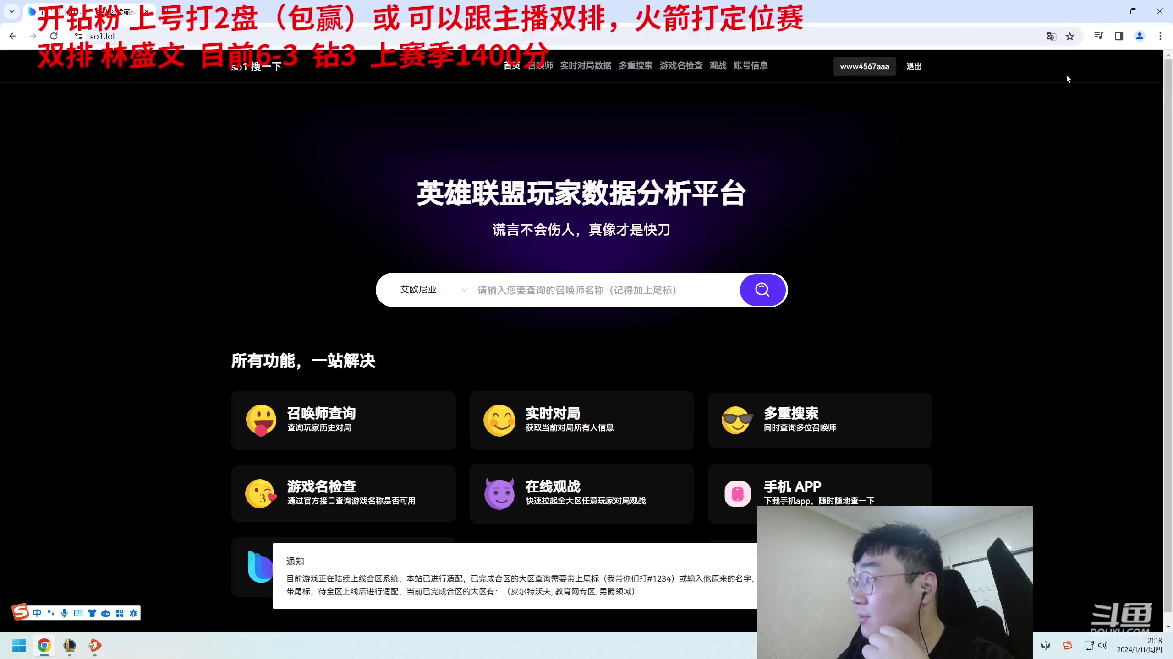Viewport: 1173px width, 659px height.
Task: Open Sogou AI assistant icon
Action: click(x=133, y=613)
